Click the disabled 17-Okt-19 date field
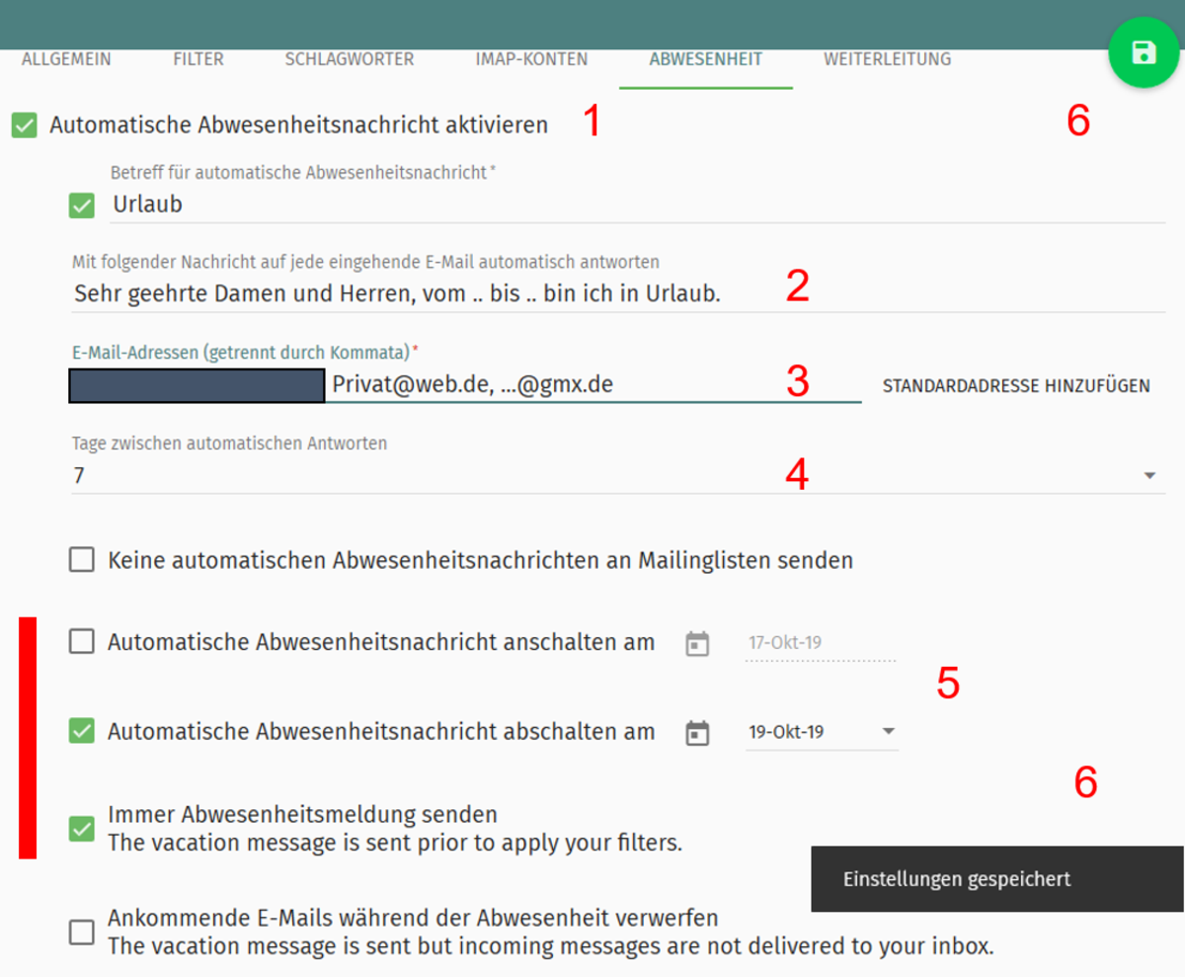 pyautogui.click(x=819, y=643)
